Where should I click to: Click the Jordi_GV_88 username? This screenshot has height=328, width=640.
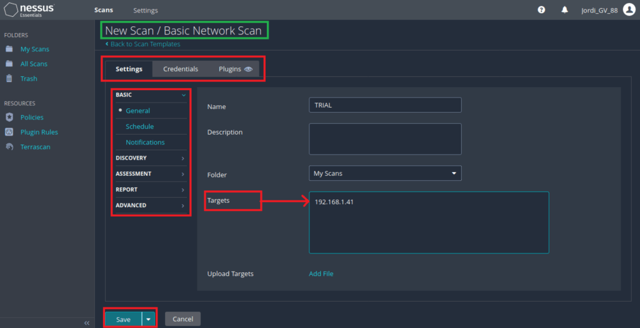click(599, 10)
